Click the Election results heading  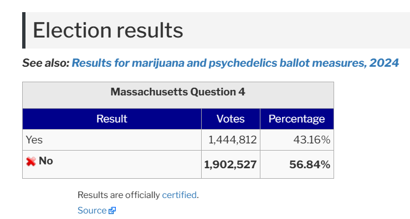pos(107,30)
